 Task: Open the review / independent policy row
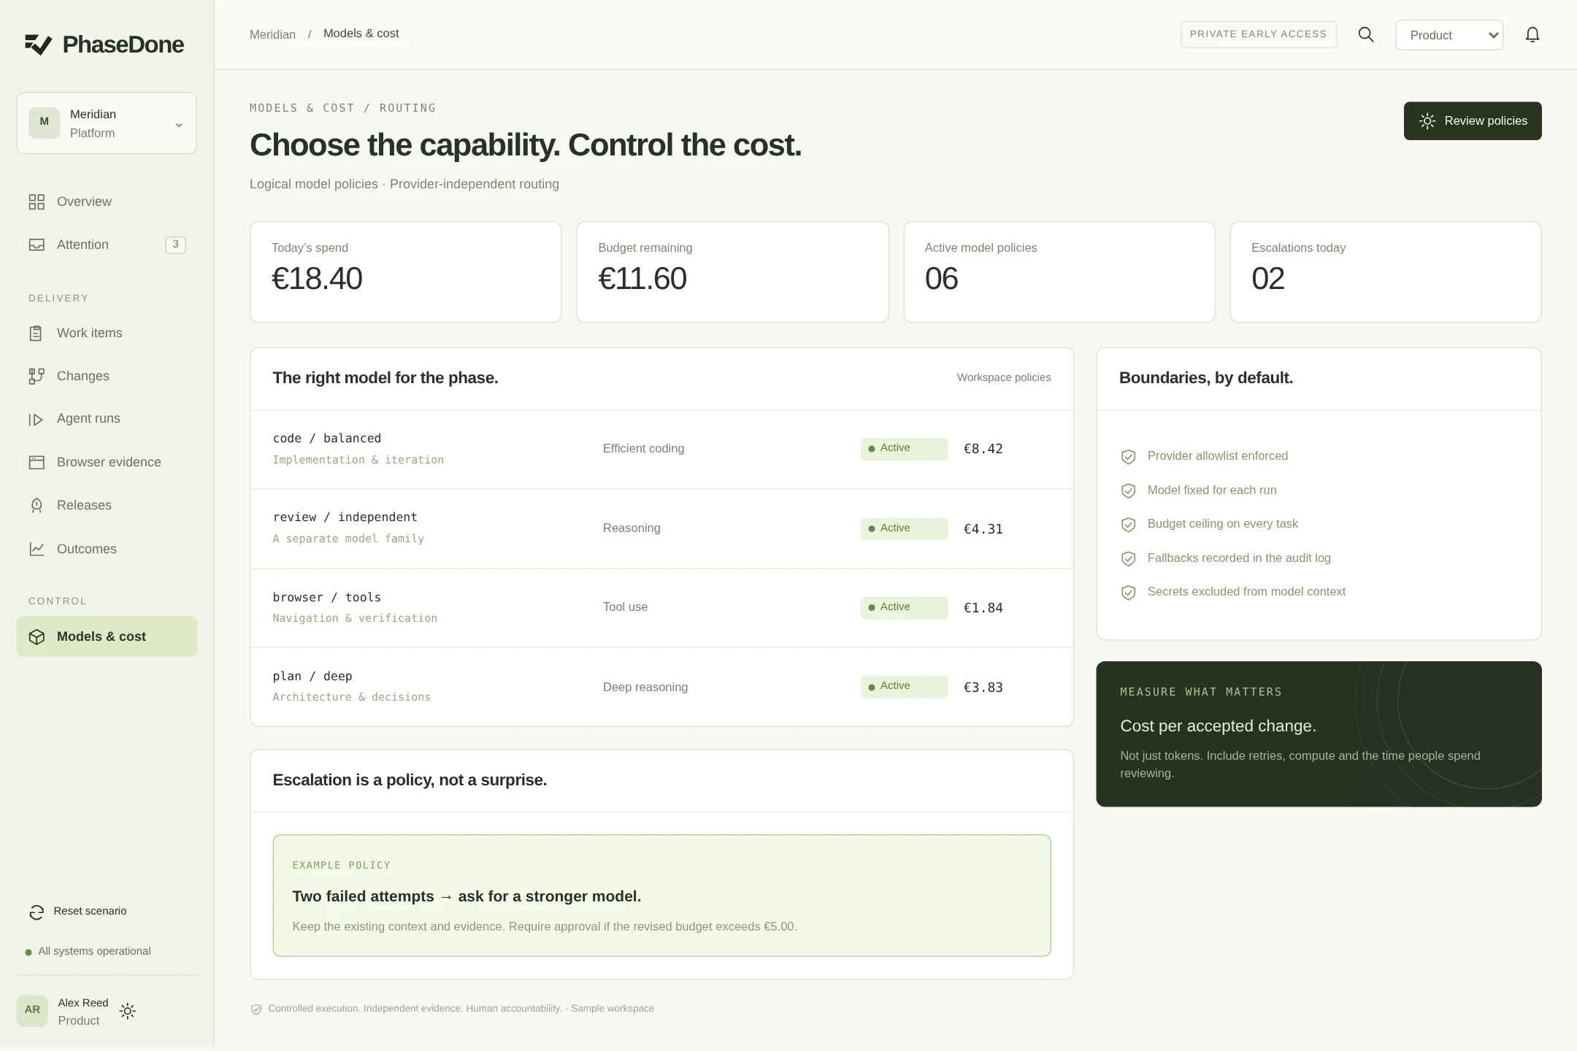pyautogui.click(x=661, y=528)
